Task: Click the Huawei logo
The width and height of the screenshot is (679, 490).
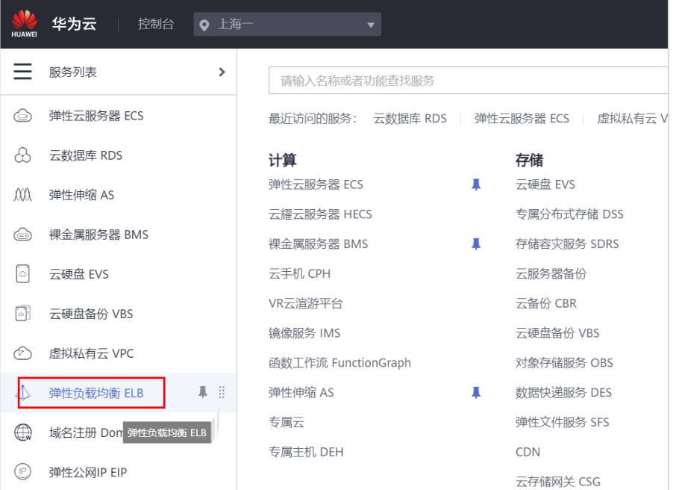Action: 24,23
